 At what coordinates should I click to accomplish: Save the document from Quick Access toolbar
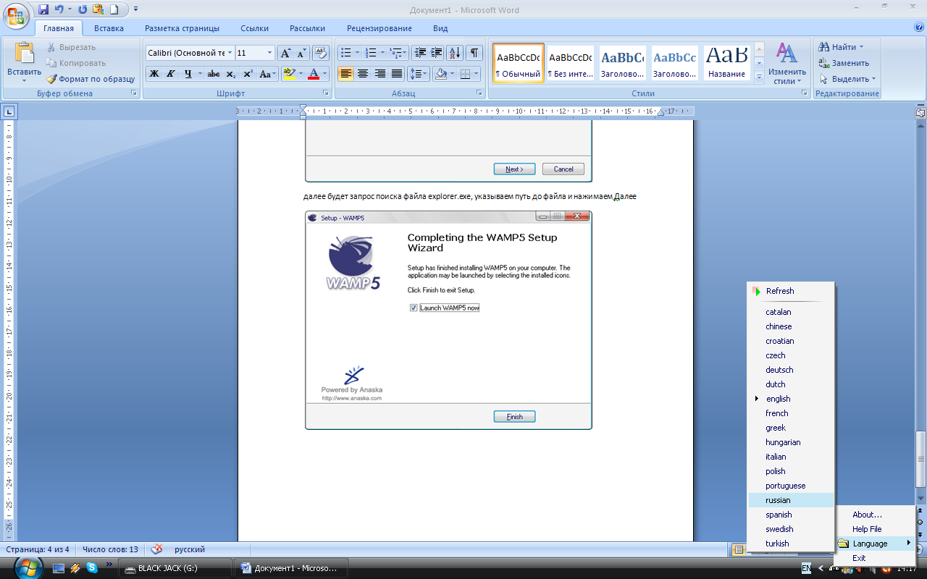[x=43, y=9]
